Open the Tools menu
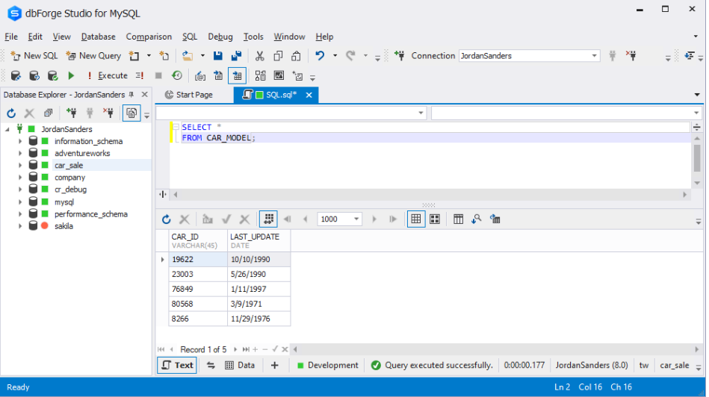Image resolution: width=709 pixels, height=397 pixels. tap(253, 37)
